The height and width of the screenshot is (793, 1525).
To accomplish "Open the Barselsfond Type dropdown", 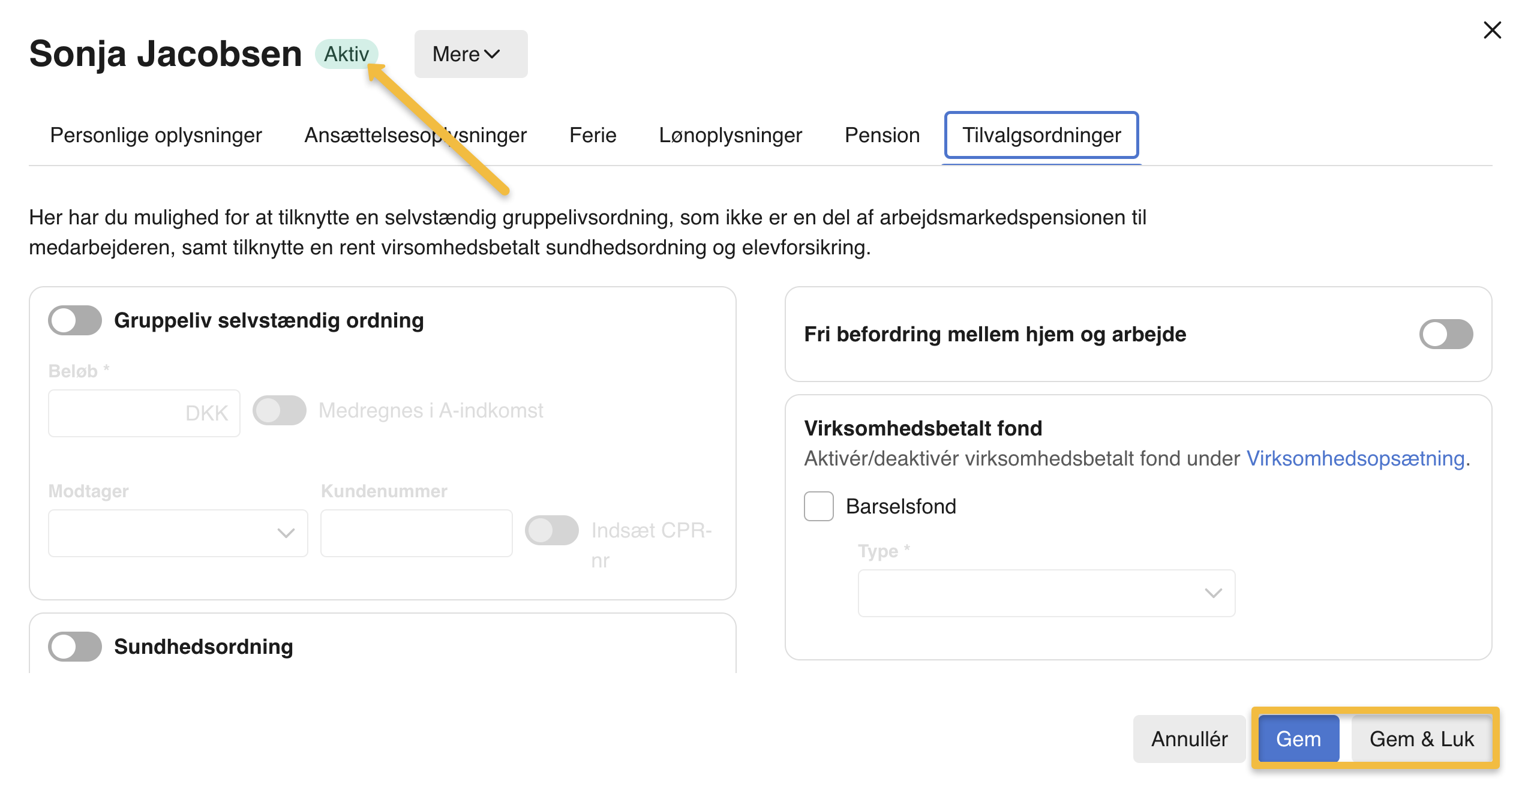I will [x=1046, y=593].
